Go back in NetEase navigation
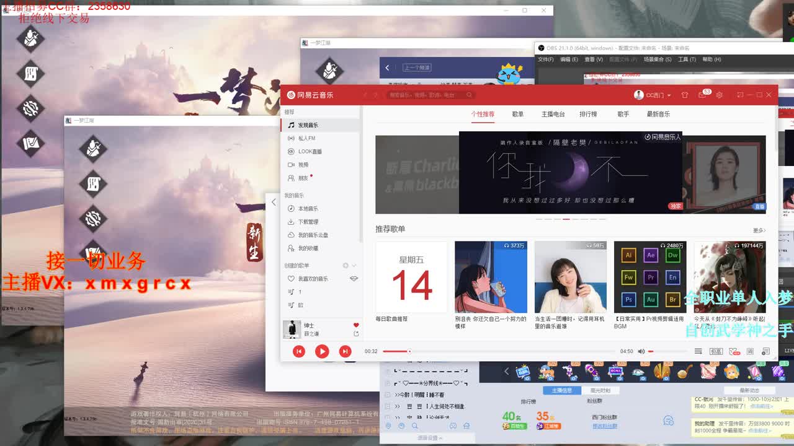Viewport: 794px width, 446px height. [365, 95]
